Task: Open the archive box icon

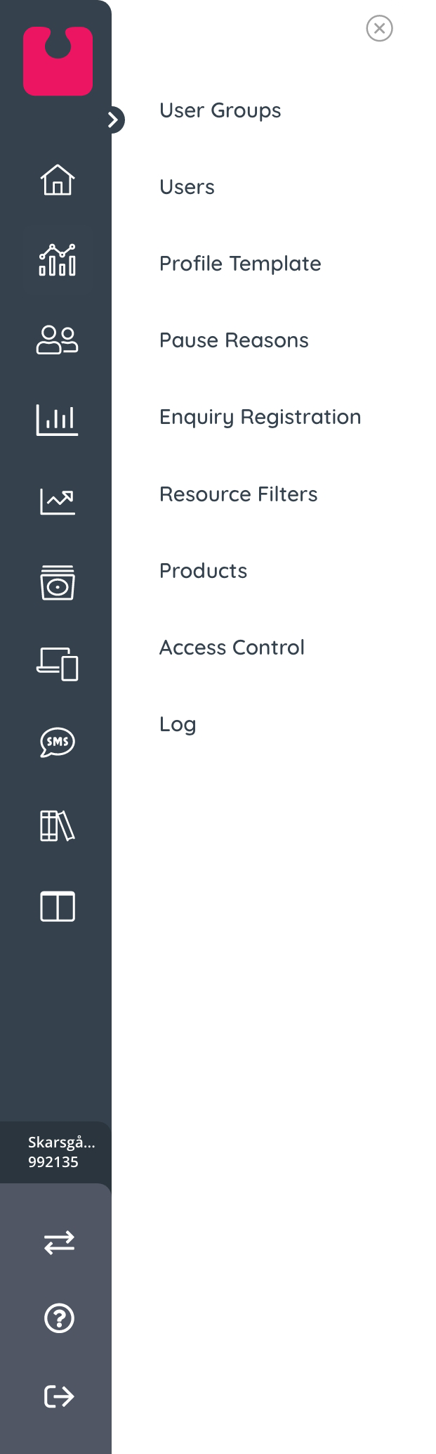Action: pos(58,582)
